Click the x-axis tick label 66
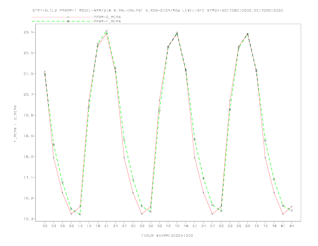 coord(239,226)
